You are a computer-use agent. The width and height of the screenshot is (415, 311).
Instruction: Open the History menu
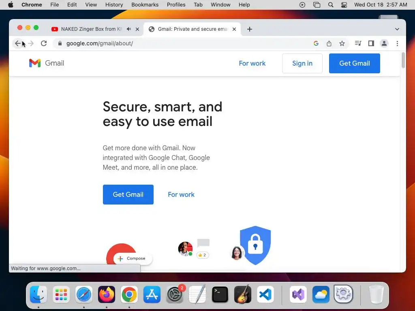[x=114, y=5]
